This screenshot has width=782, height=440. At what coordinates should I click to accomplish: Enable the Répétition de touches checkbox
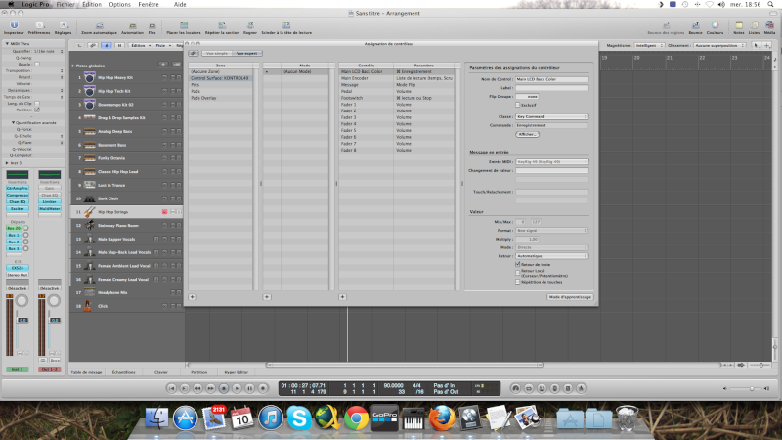coord(518,281)
